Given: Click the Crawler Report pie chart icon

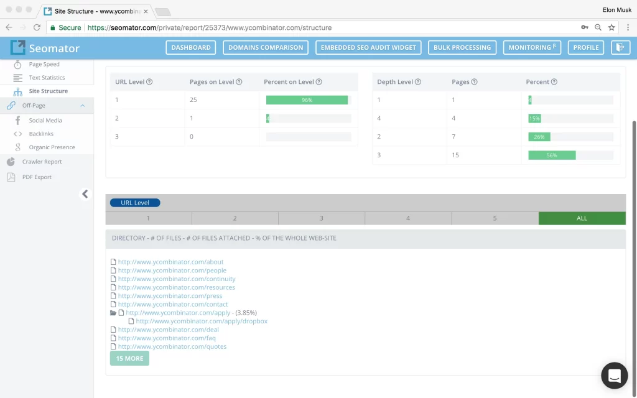Looking at the screenshot, I should tap(11, 162).
